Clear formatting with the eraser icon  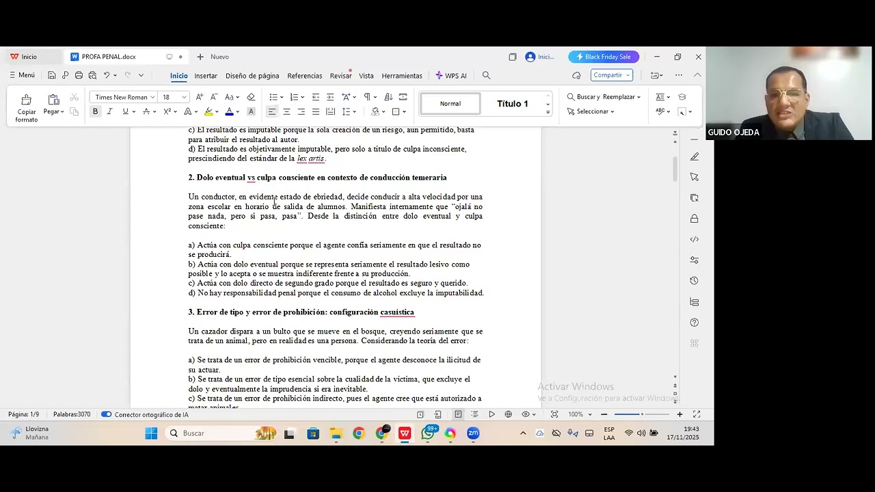coord(251,97)
